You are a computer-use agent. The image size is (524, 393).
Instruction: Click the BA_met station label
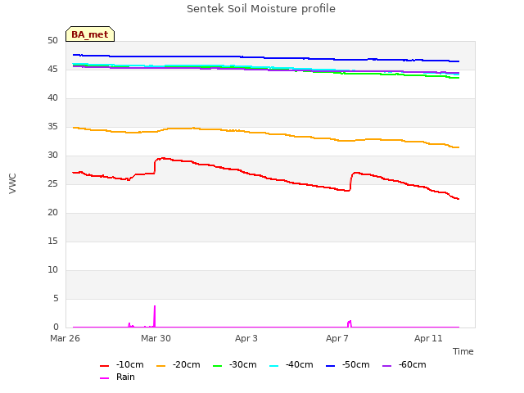[90, 34]
